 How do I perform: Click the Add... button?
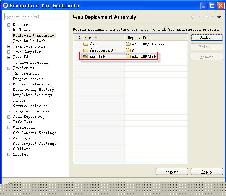click(x=207, y=37)
